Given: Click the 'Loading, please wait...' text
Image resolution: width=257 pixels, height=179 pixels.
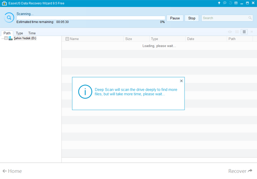Looking at the screenshot, I should [159, 46].
